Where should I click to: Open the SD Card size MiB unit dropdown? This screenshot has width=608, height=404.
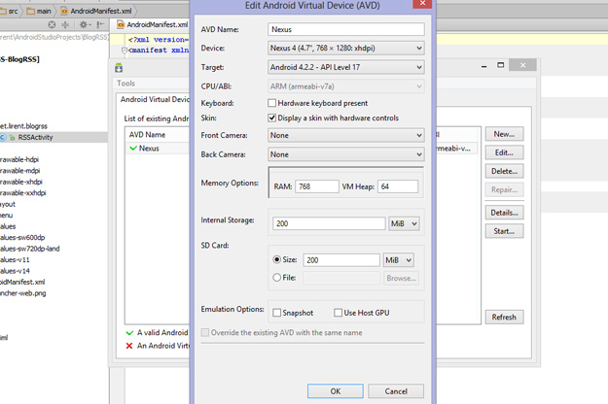coord(398,260)
